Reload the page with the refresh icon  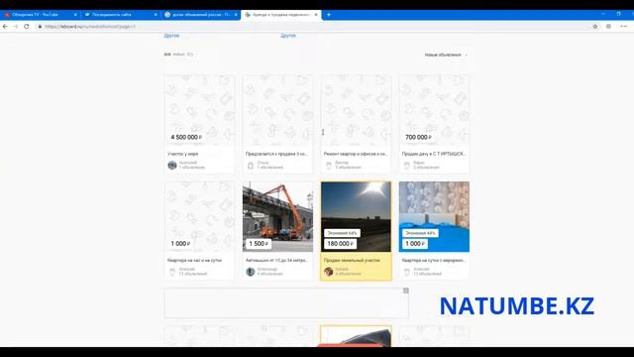pyautogui.click(x=27, y=27)
